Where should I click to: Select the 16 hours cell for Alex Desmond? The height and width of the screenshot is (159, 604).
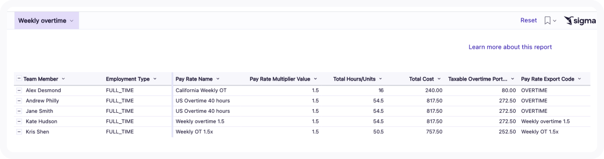click(x=381, y=90)
